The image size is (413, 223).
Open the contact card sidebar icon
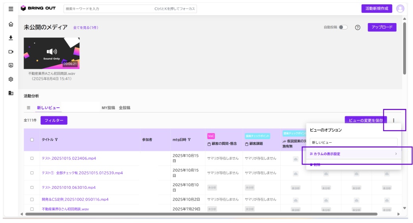(11, 65)
